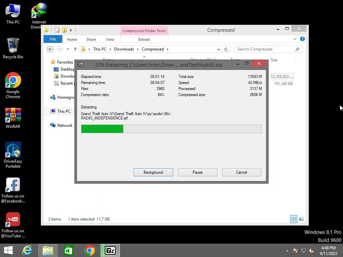This screenshot has height=257, width=343.
Task: Close the 7-Zip extraction dialog
Action: pyautogui.click(x=259, y=63)
